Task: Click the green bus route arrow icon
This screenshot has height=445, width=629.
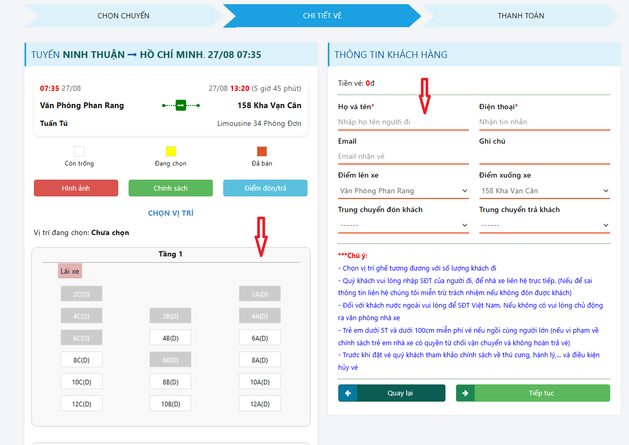Action: 180,106
